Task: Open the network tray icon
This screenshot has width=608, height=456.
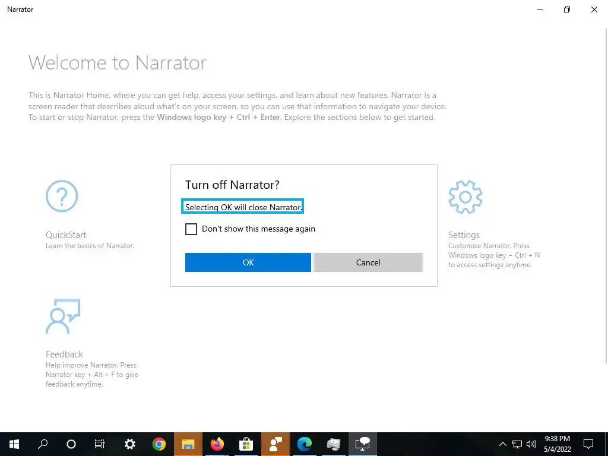Action: point(517,444)
